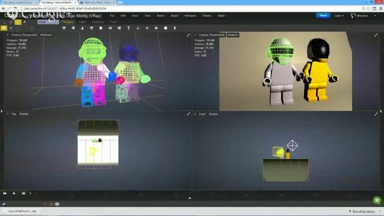Viewport: 384px width, 216px height.
Task: Create a polyhedron with the first primitive icon
Action: point(64,28)
